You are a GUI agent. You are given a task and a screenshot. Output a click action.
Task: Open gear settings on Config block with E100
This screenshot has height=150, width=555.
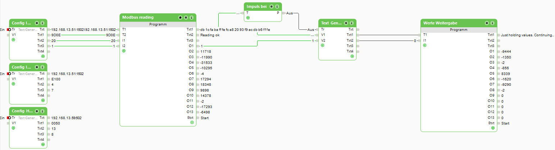37,67
